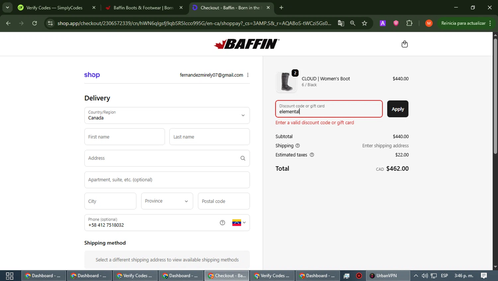Click the Address input field
498x281 pixels.
(x=167, y=158)
